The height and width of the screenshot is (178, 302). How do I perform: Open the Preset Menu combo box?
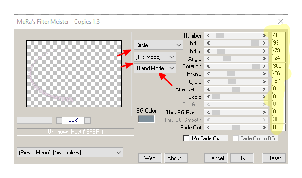[x=70, y=153]
